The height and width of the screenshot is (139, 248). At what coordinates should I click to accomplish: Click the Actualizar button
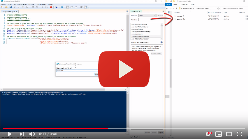159,16
